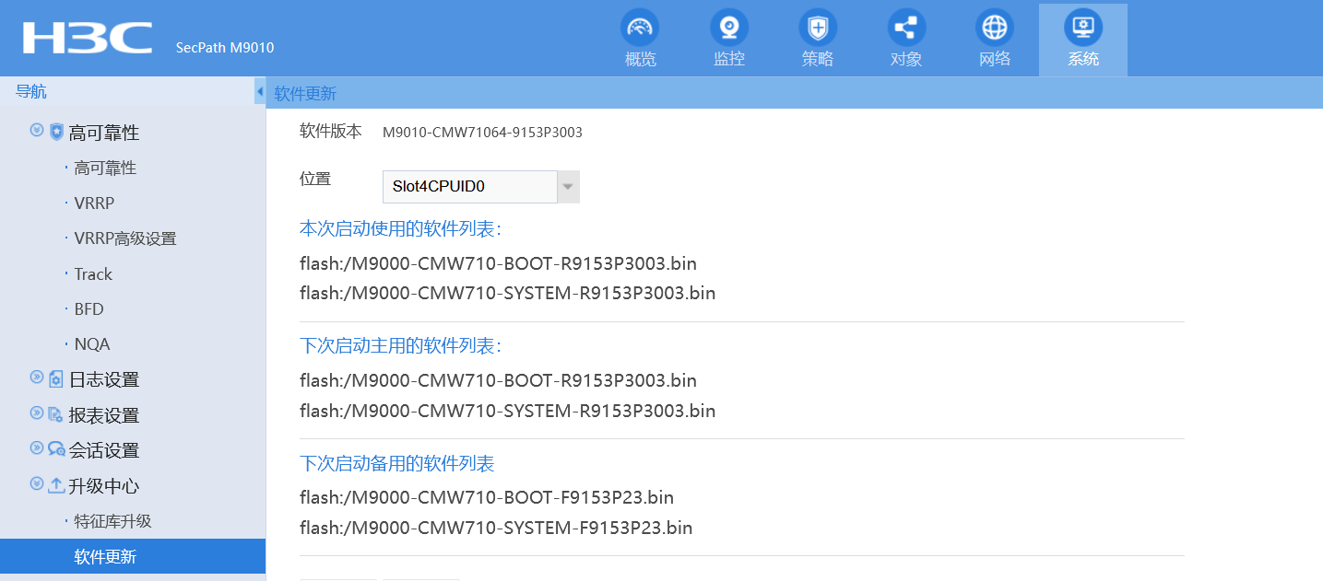
Task: Open the 概览 overview dashboard icon
Action: pyautogui.click(x=640, y=28)
